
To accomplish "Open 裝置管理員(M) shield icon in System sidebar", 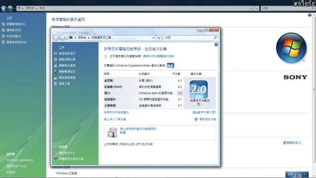I will (3, 24).
